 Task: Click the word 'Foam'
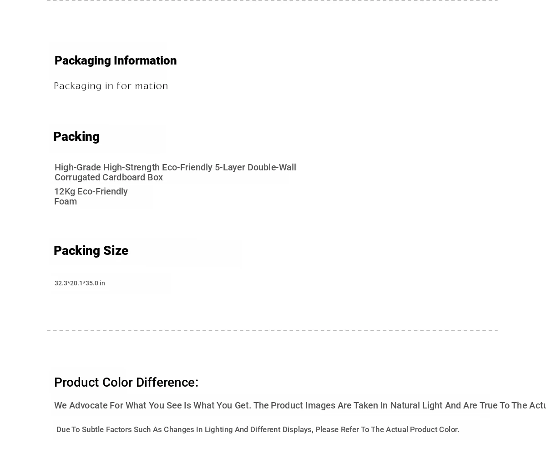click(66, 201)
